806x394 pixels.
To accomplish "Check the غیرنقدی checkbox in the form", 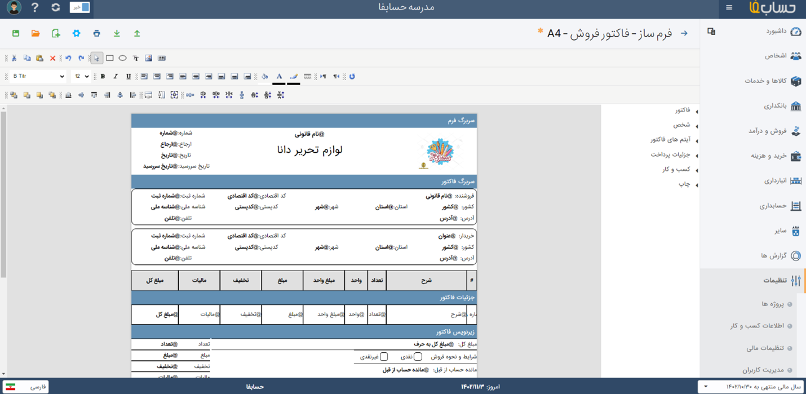I will (384, 357).
